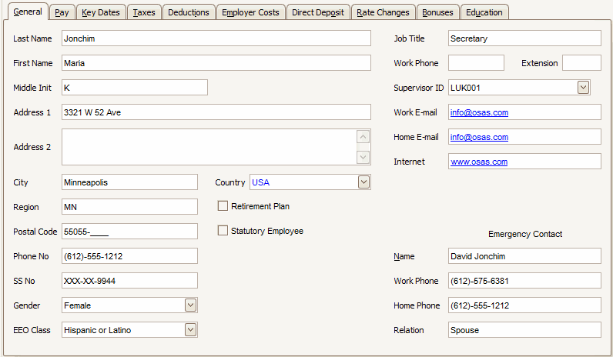This screenshot has width=613, height=357.
Task: Focus the Job Title field
Action: coord(524,38)
